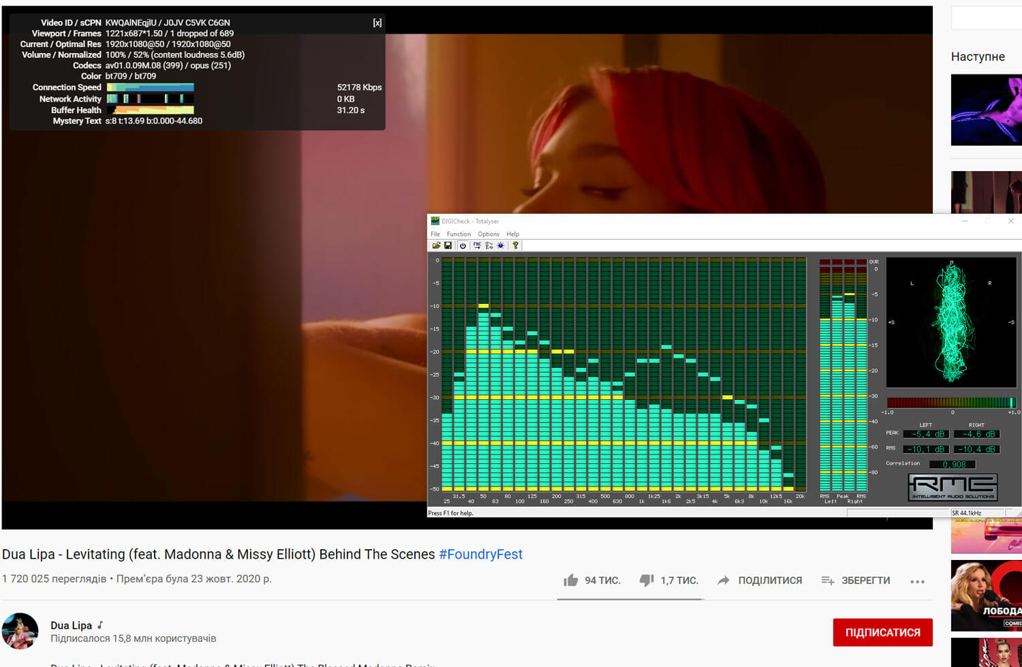Click the Video ID value in stats overlay
Screen dimensions: 1022x667
(x=168, y=22)
